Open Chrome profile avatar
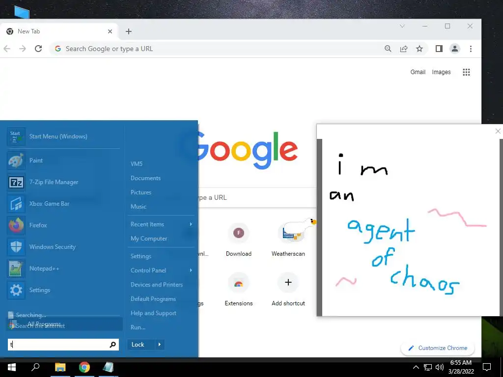The image size is (503, 377). coord(454,49)
